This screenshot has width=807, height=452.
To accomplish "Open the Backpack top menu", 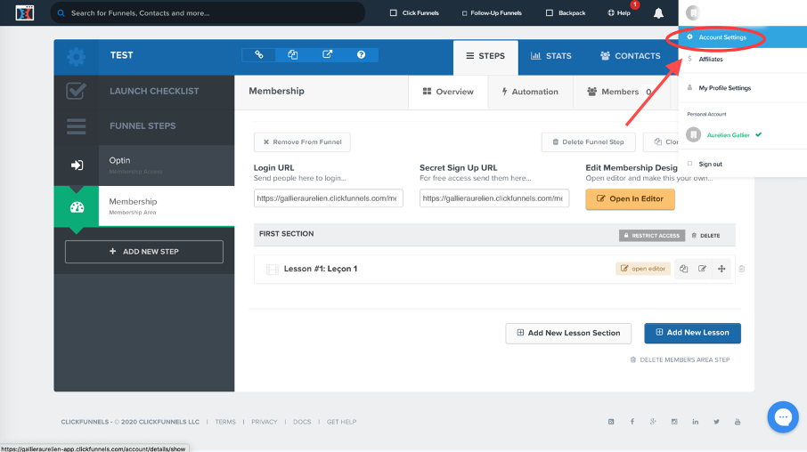I will pyautogui.click(x=566, y=12).
